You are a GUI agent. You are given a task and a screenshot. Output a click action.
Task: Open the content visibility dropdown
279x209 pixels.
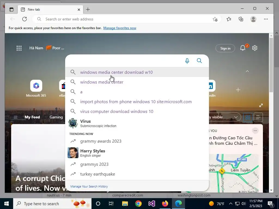tap(225, 117)
